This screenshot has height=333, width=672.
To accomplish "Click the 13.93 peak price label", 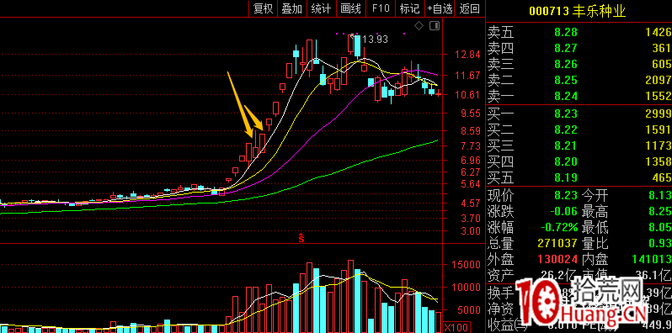I will pyautogui.click(x=375, y=40).
